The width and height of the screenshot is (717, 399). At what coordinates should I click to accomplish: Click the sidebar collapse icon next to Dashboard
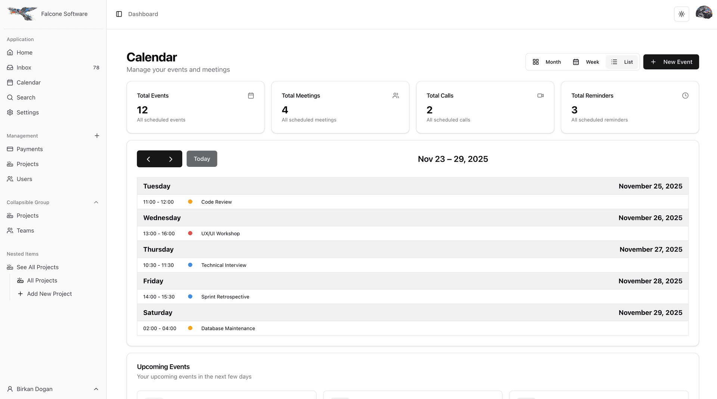coord(119,14)
